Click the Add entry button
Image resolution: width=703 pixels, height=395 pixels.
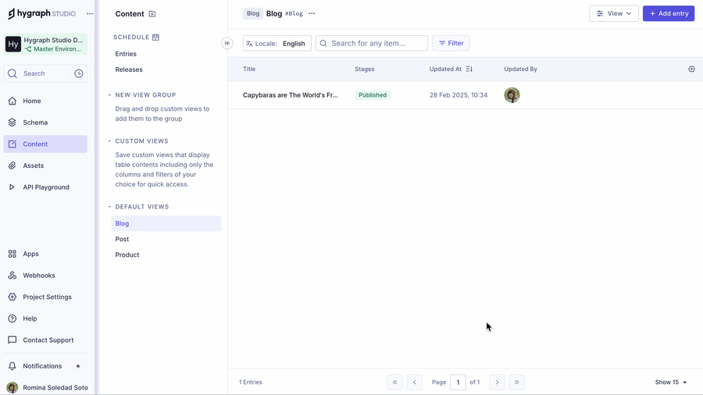[x=668, y=13]
